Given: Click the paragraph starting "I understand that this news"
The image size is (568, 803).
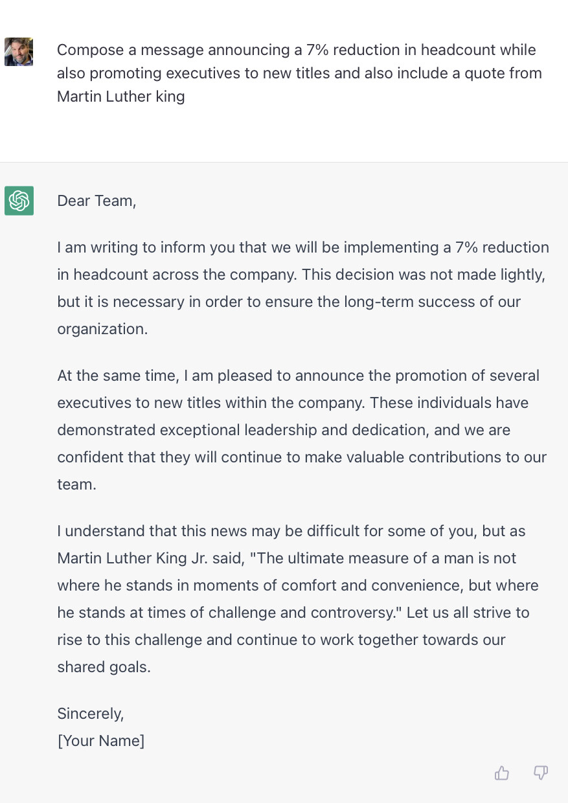Looking at the screenshot, I should (298, 599).
